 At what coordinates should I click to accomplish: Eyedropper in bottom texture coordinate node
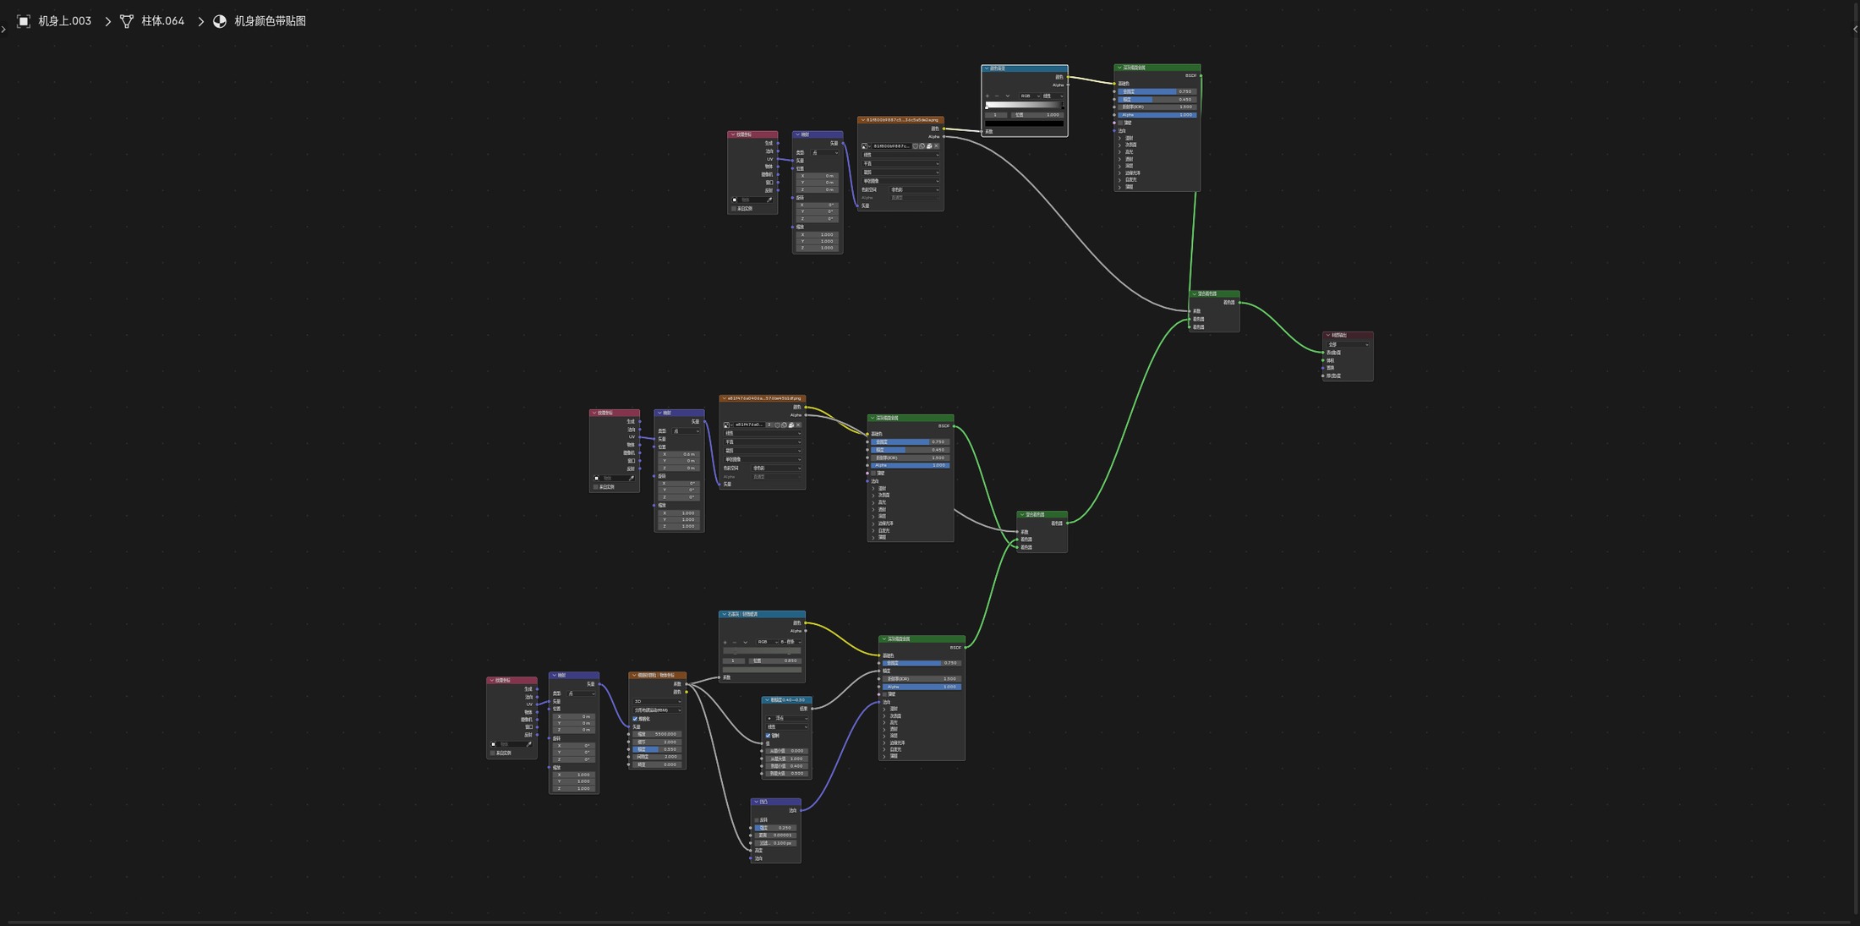(529, 744)
